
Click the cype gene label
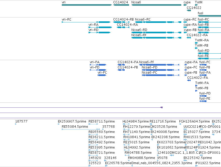click(x=187, y=2)
